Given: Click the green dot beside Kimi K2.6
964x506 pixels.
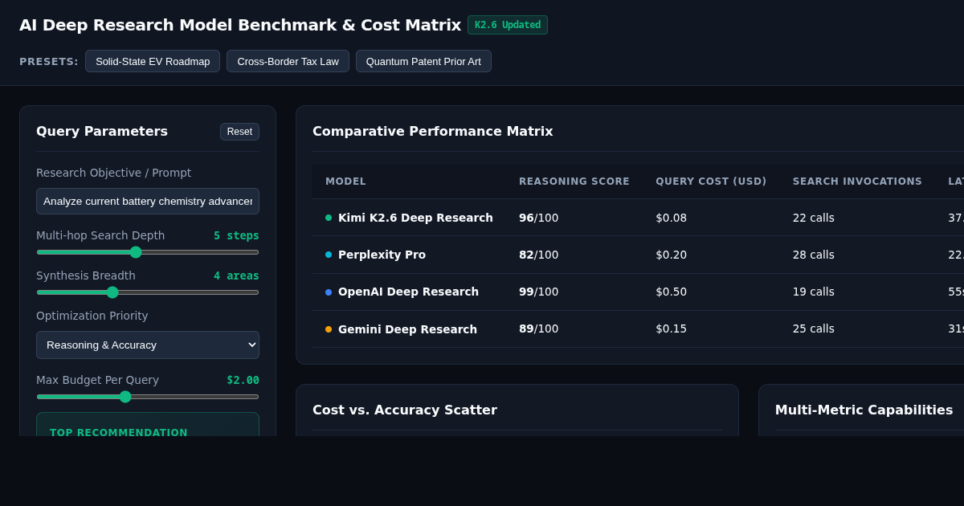Looking at the screenshot, I should tap(329, 218).
